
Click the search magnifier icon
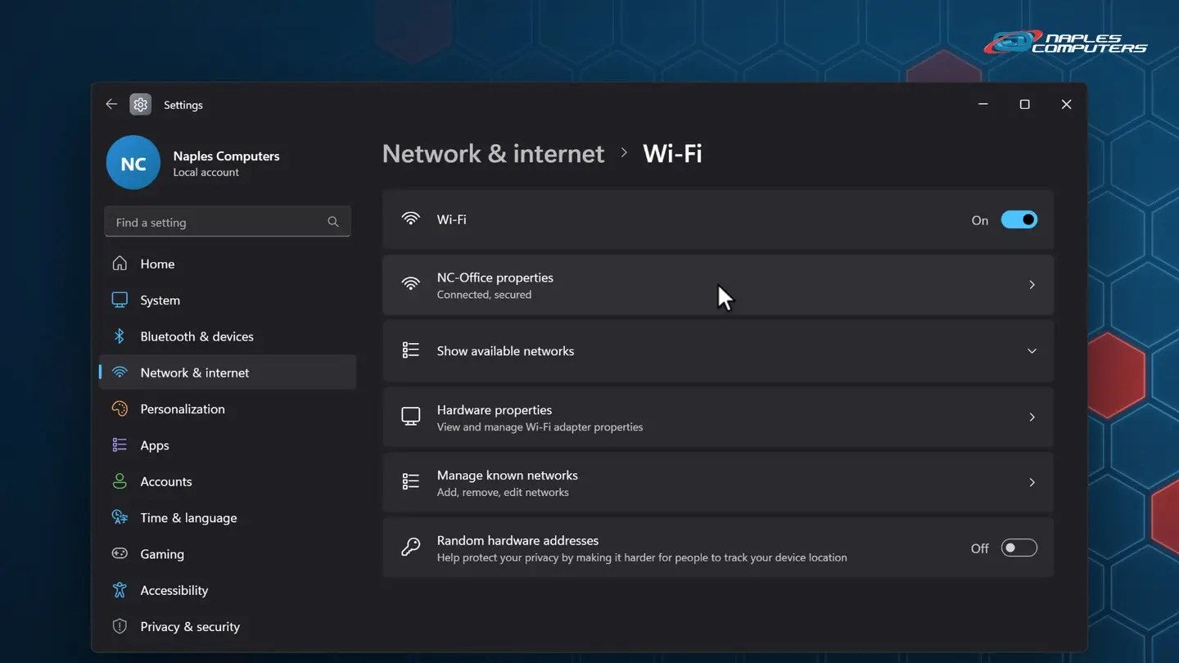tap(333, 222)
